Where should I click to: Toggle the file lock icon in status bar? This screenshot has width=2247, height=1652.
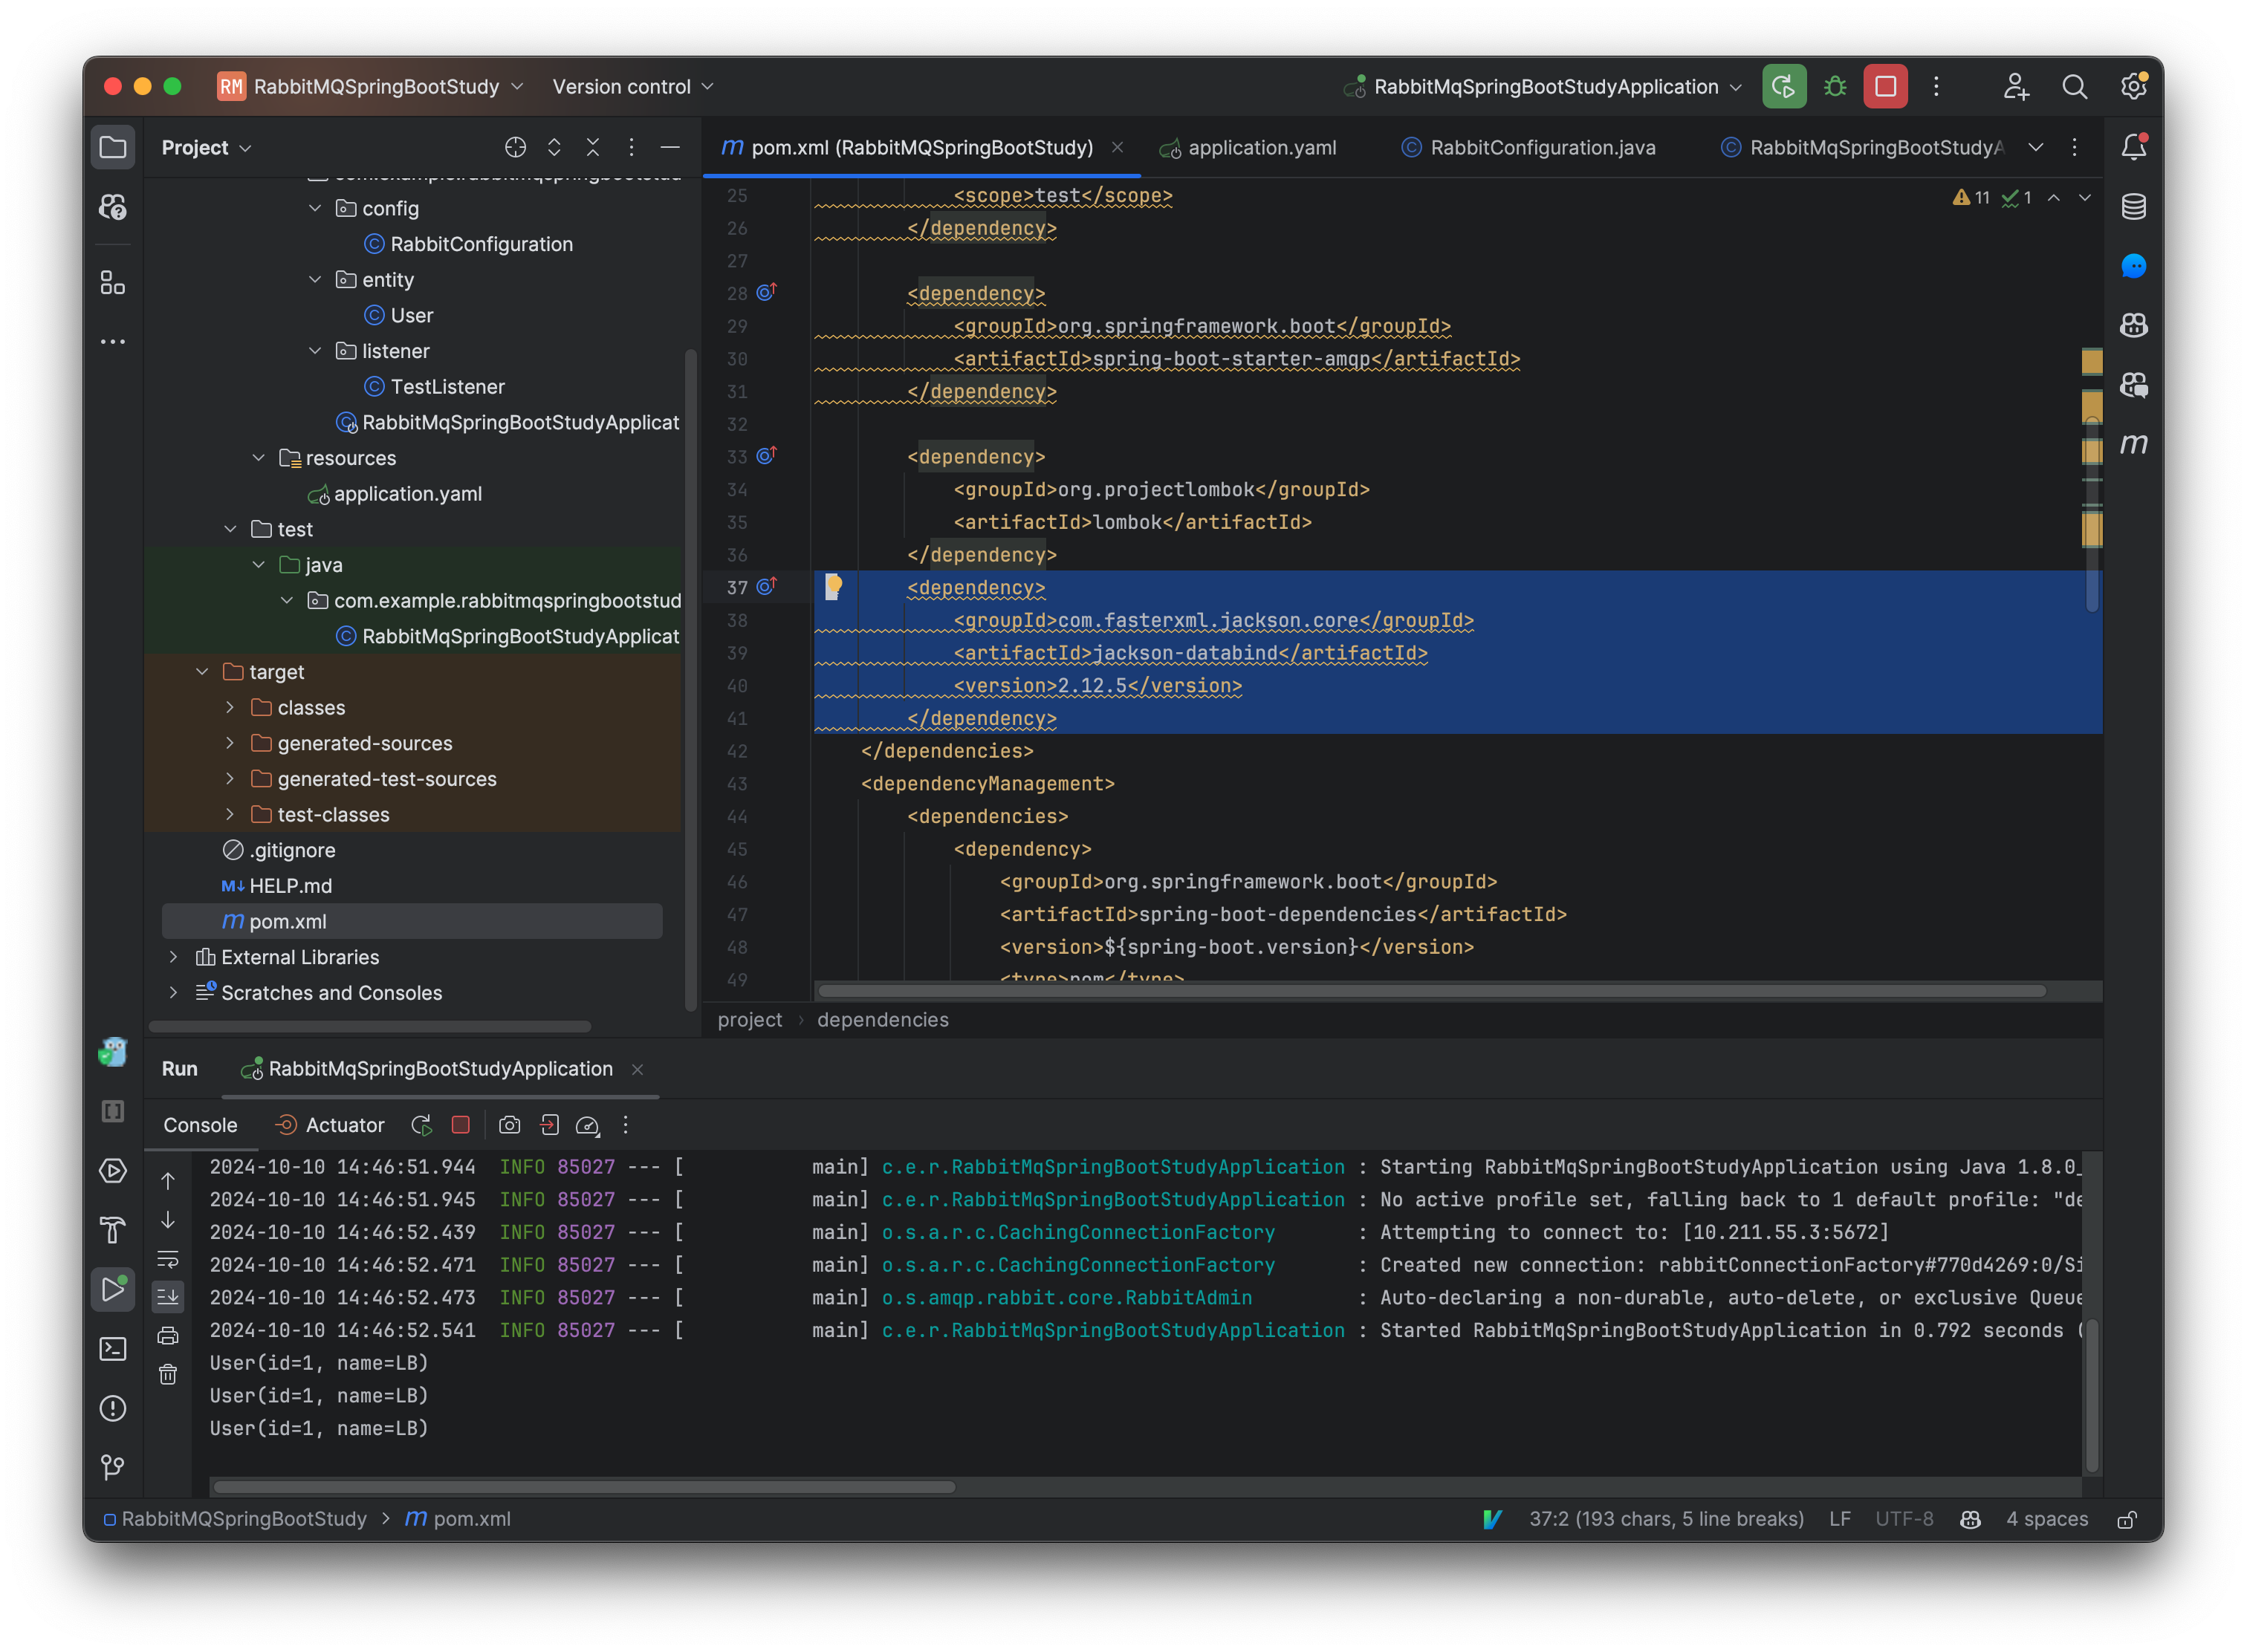tap(2128, 1518)
